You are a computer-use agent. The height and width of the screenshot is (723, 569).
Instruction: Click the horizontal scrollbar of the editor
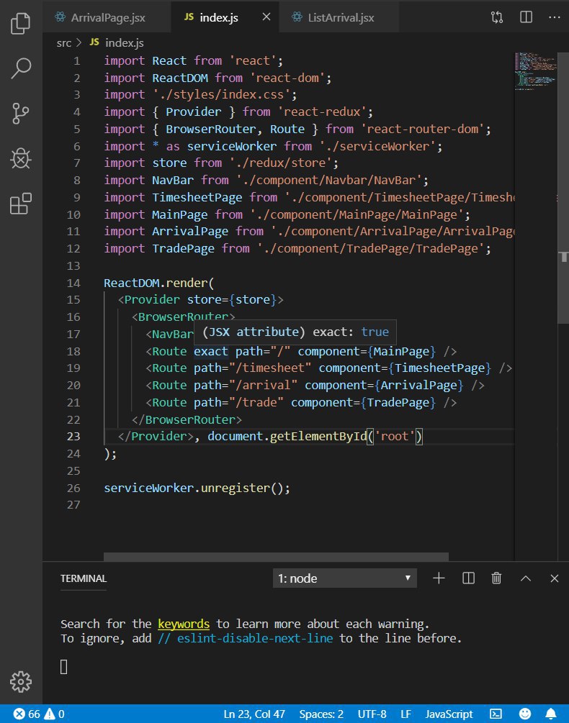tap(276, 556)
